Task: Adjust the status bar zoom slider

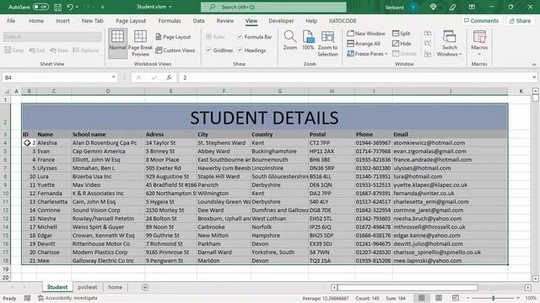Action: tap(493, 298)
